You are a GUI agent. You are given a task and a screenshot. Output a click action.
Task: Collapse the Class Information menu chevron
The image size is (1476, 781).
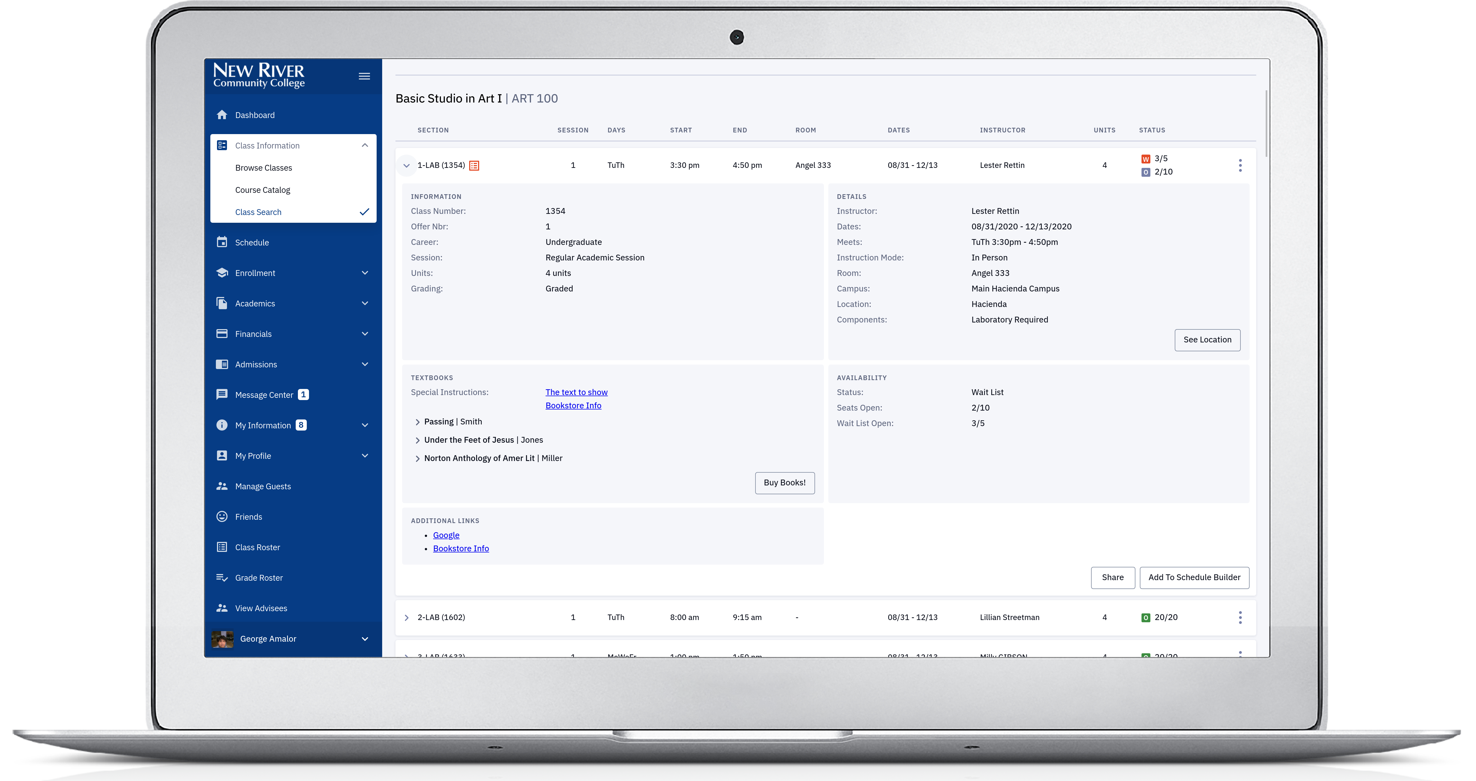pyautogui.click(x=364, y=145)
